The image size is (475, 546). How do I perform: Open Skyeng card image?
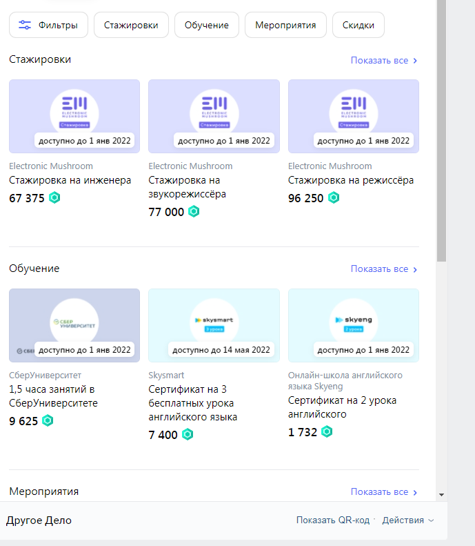click(x=354, y=325)
